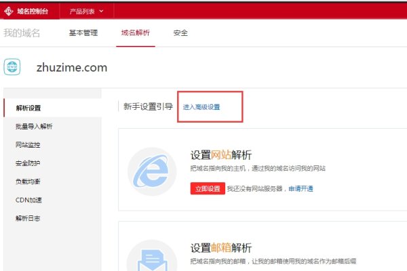407x271 pixels.
Task: Click the 把域名指向我的邮箱 description text
Action: (273, 261)
